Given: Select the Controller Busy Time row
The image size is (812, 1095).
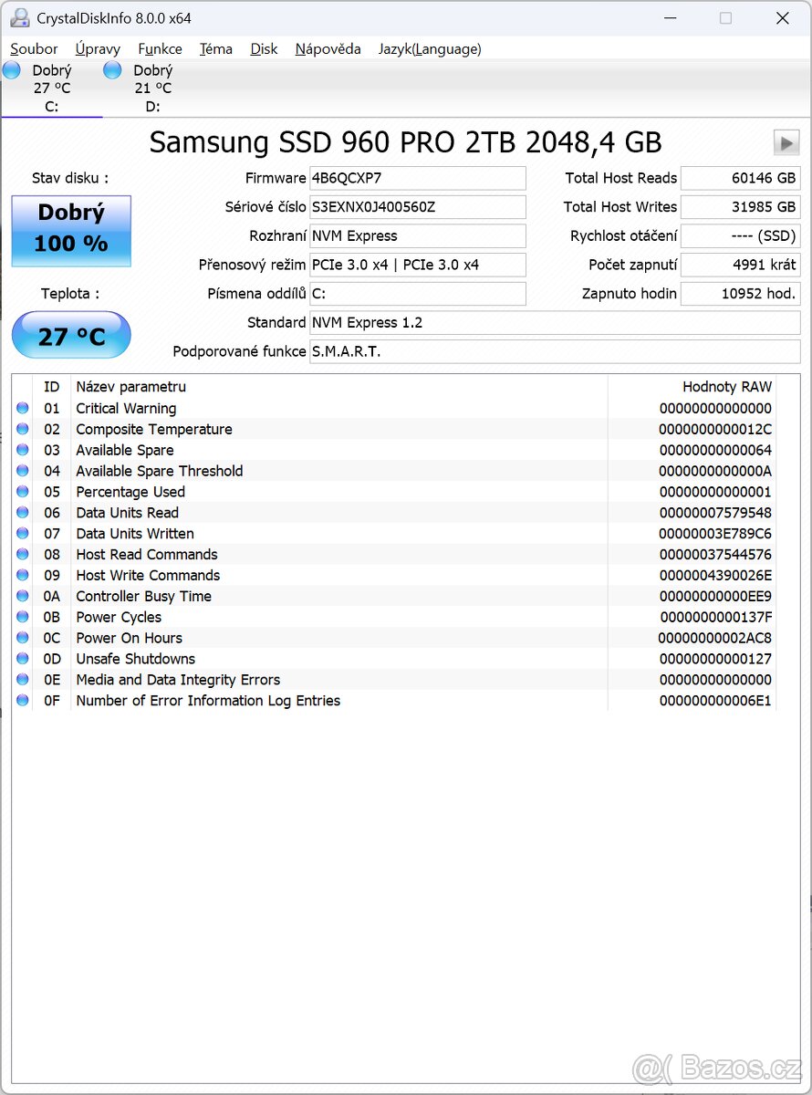Looking at the screenshot, I should (394, 597).
